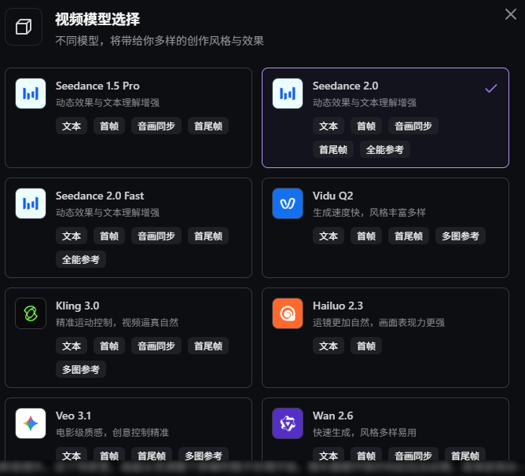Click Wan 2.6 description 快速生成，风格多样易用
The width and height of the screenshot is (525, 476).
tap(365, 432)
